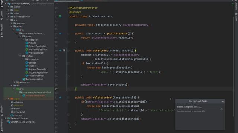Click the gutter arrow icon next to getAllStudents

point(60,33)
